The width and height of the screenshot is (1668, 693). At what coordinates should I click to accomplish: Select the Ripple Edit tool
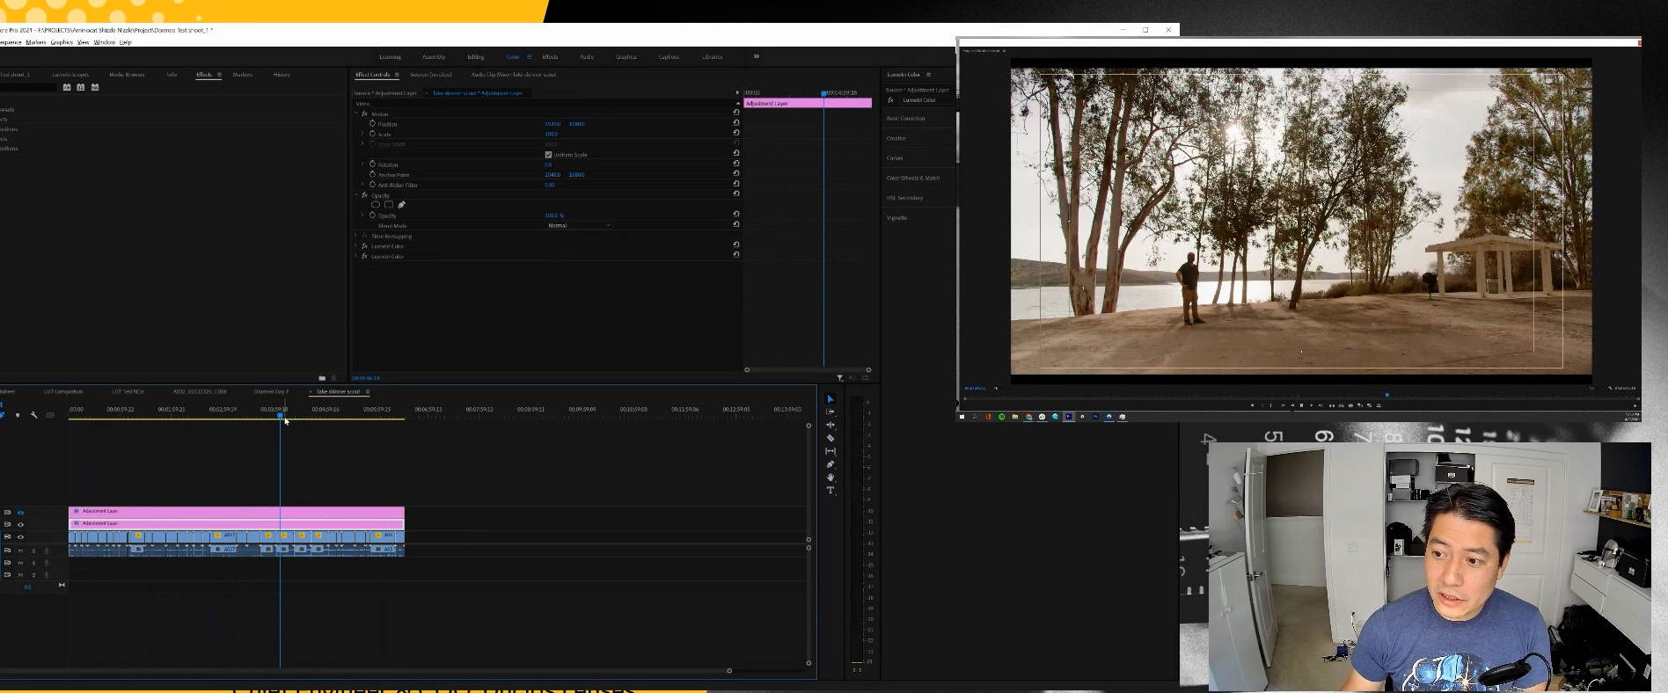pos(830,425)
